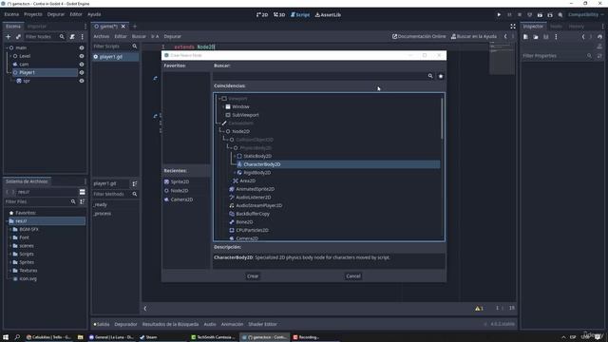Click the Buscar search input field

point(320,76)
